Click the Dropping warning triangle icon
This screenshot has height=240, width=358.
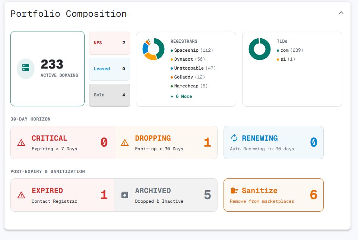coord(125,143)
